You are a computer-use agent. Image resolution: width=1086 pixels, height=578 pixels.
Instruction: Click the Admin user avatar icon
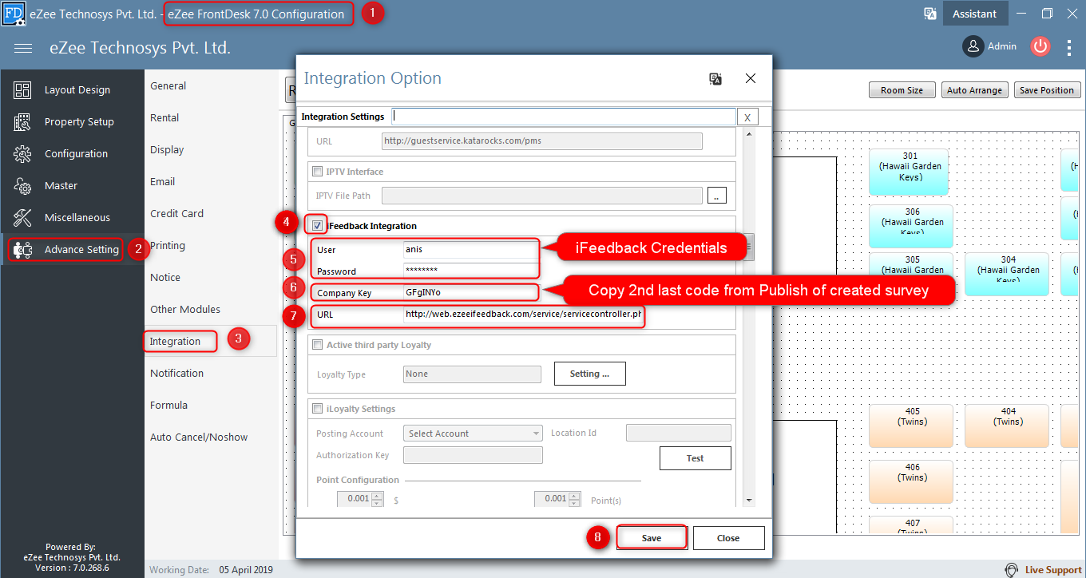click(x=973, y=46)
